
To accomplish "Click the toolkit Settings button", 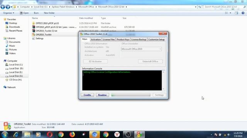I will click(159, 95).
